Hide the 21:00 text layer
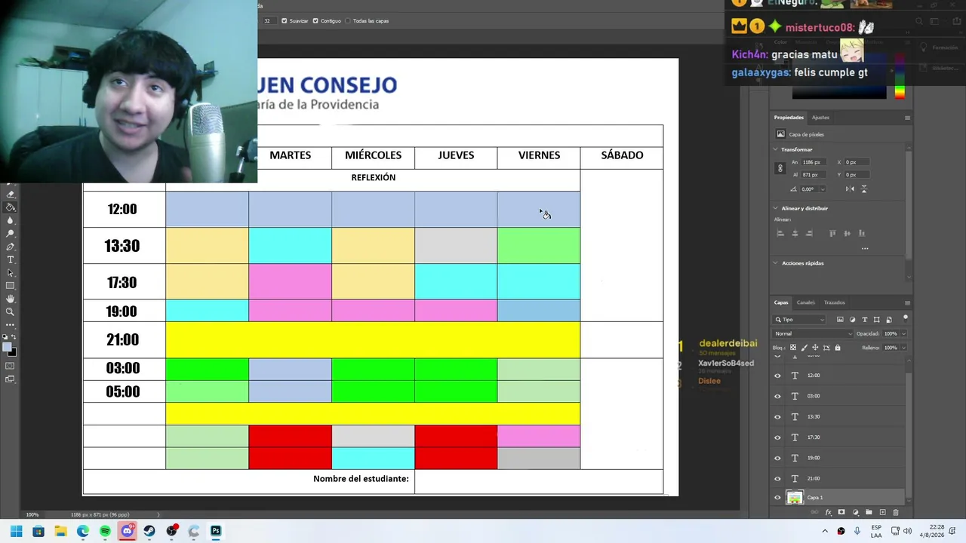The width and height of the screenshot is (966, 543). pos(777,479)
